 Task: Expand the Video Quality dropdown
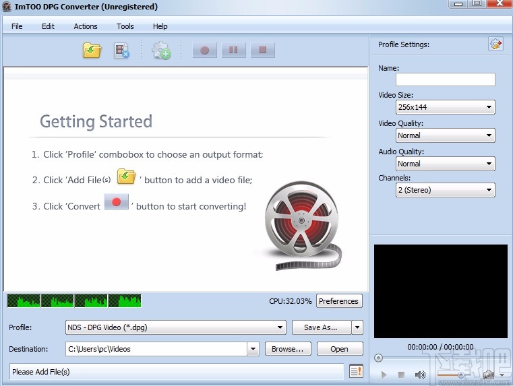click(x=446, y=135)
